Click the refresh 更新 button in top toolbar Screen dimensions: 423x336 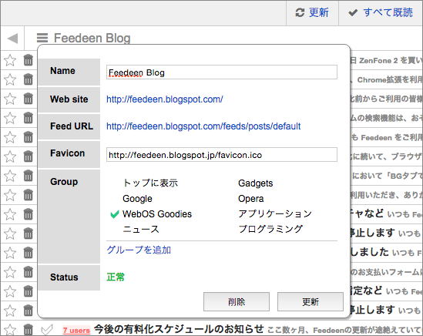(x=312, y=12)
